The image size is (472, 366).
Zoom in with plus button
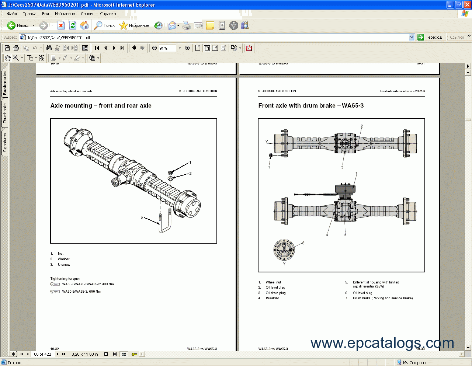[187, 48]
